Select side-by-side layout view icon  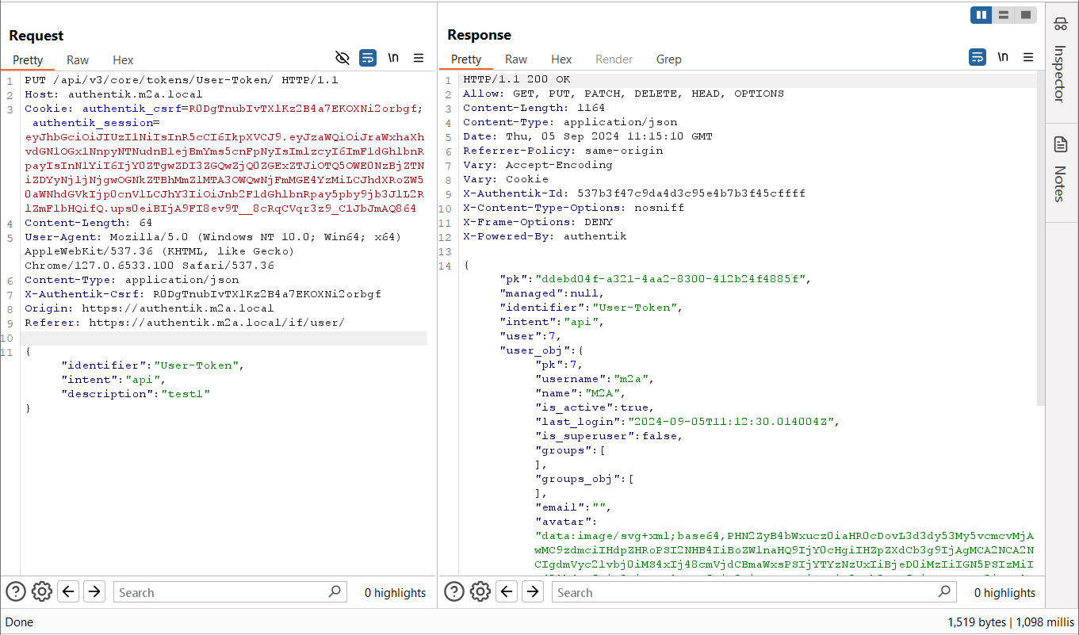click(x=981, y=15)
